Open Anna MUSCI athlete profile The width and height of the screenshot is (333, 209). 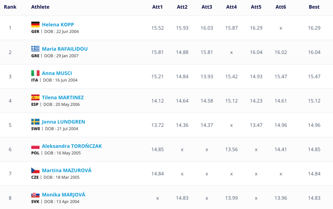tap(57, 73)
